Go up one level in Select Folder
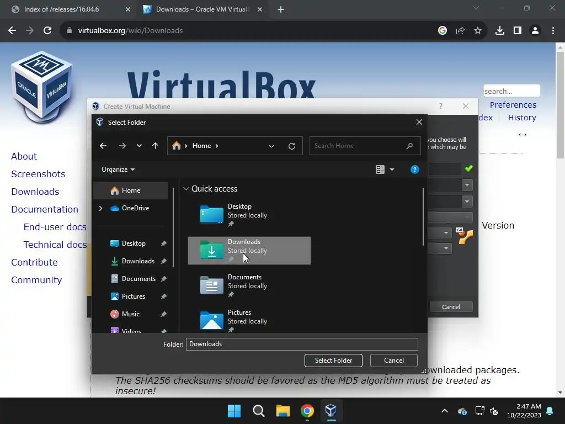 (x=155, y=146)
